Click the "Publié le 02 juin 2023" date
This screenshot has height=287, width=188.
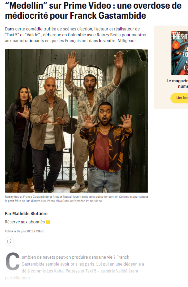pyautogui.click(x=24, y=231)
